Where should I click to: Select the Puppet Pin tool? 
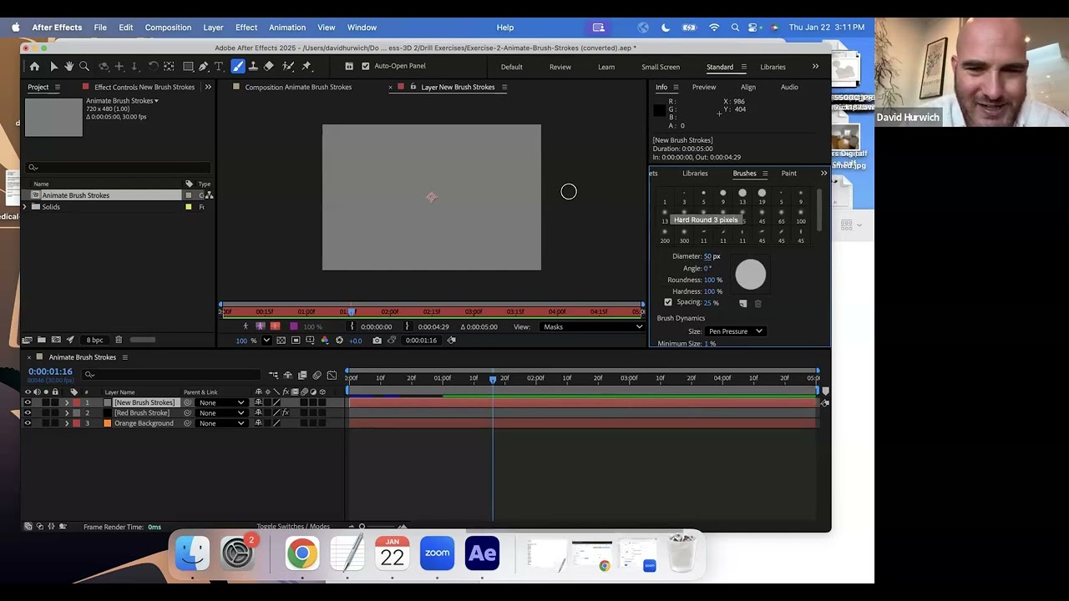point(307,66)
